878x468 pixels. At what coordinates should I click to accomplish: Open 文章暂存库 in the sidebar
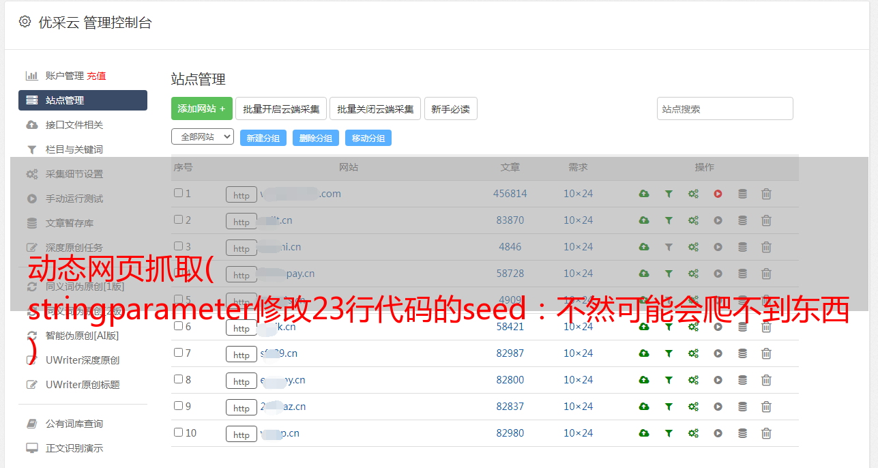(x=70, y=223)
